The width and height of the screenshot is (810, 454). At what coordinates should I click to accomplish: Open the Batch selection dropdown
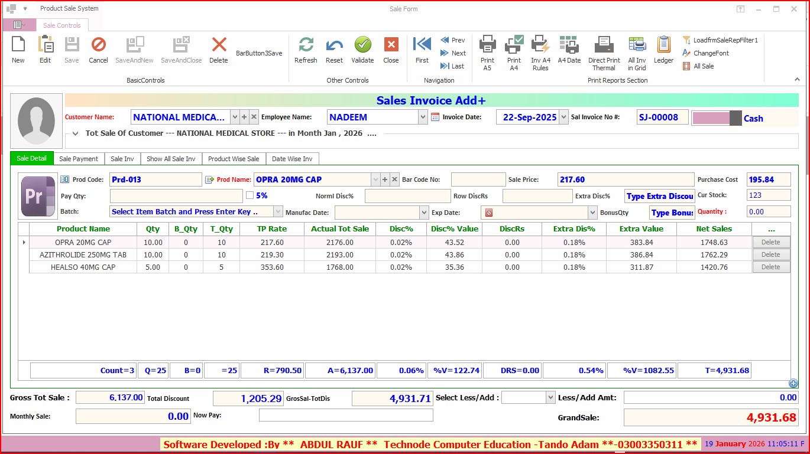[278, 211]
